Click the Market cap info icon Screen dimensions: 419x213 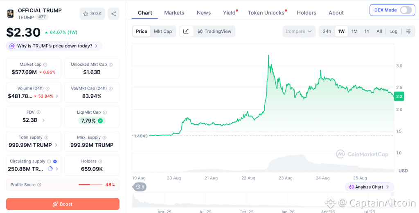tap(45, 65)
